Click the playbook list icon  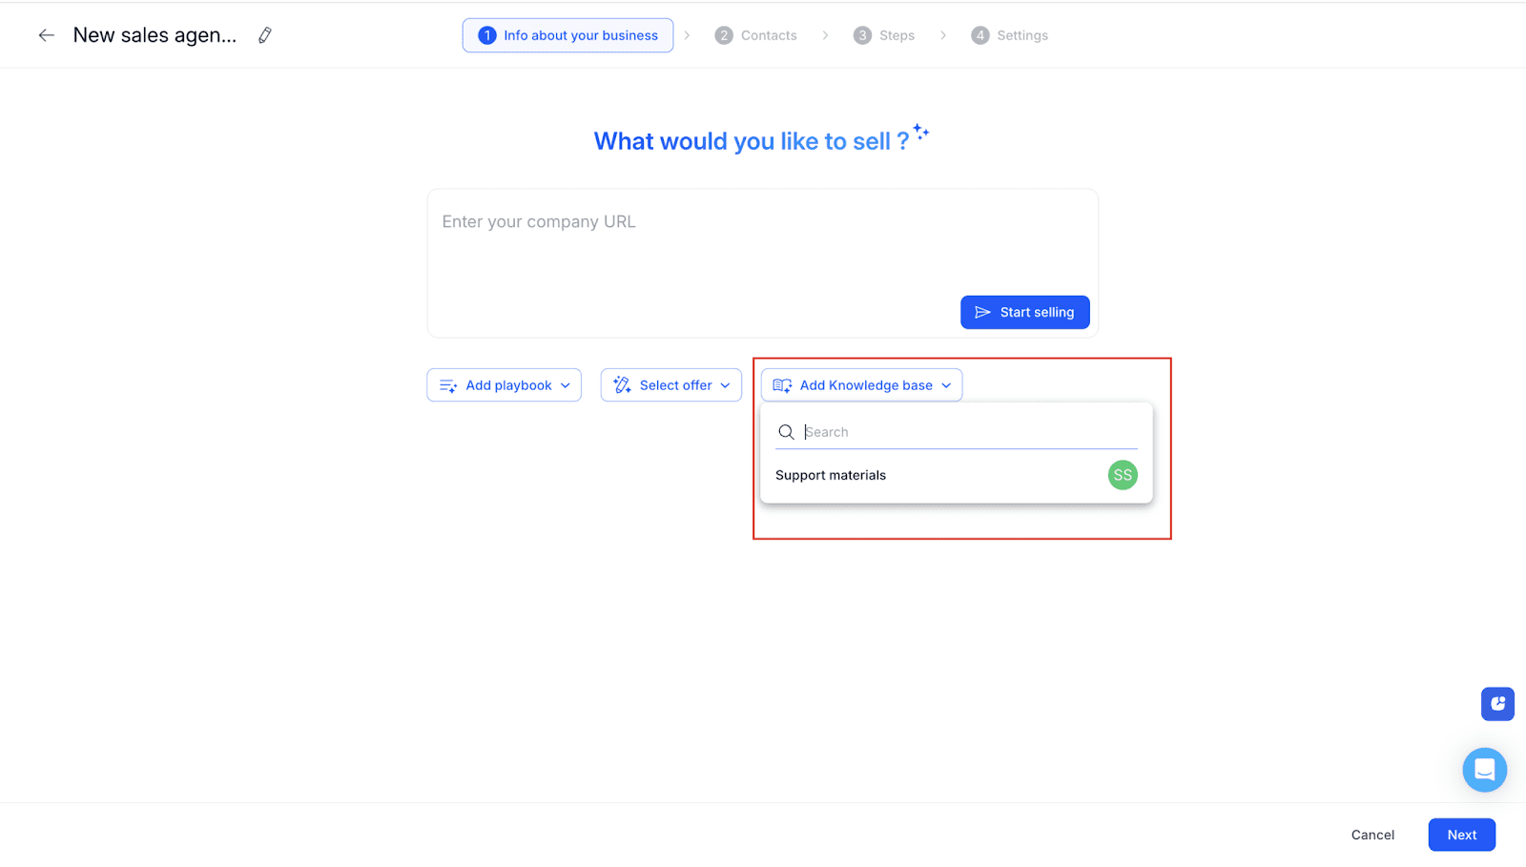(x=447, y=384)
